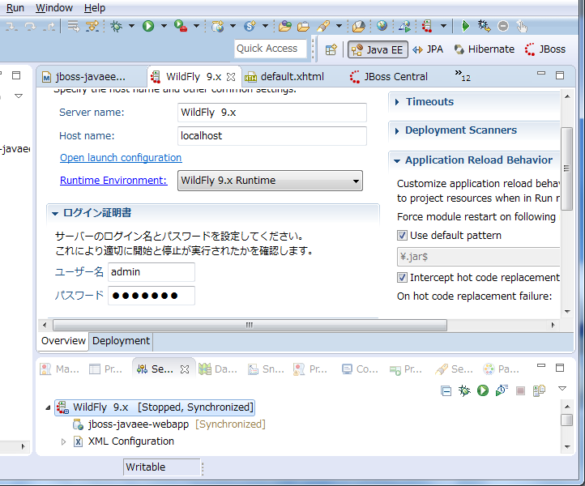Click the hand pointer icon in toolbar
The width and height of the screenshot is (585, 486).
click(522, 26)
